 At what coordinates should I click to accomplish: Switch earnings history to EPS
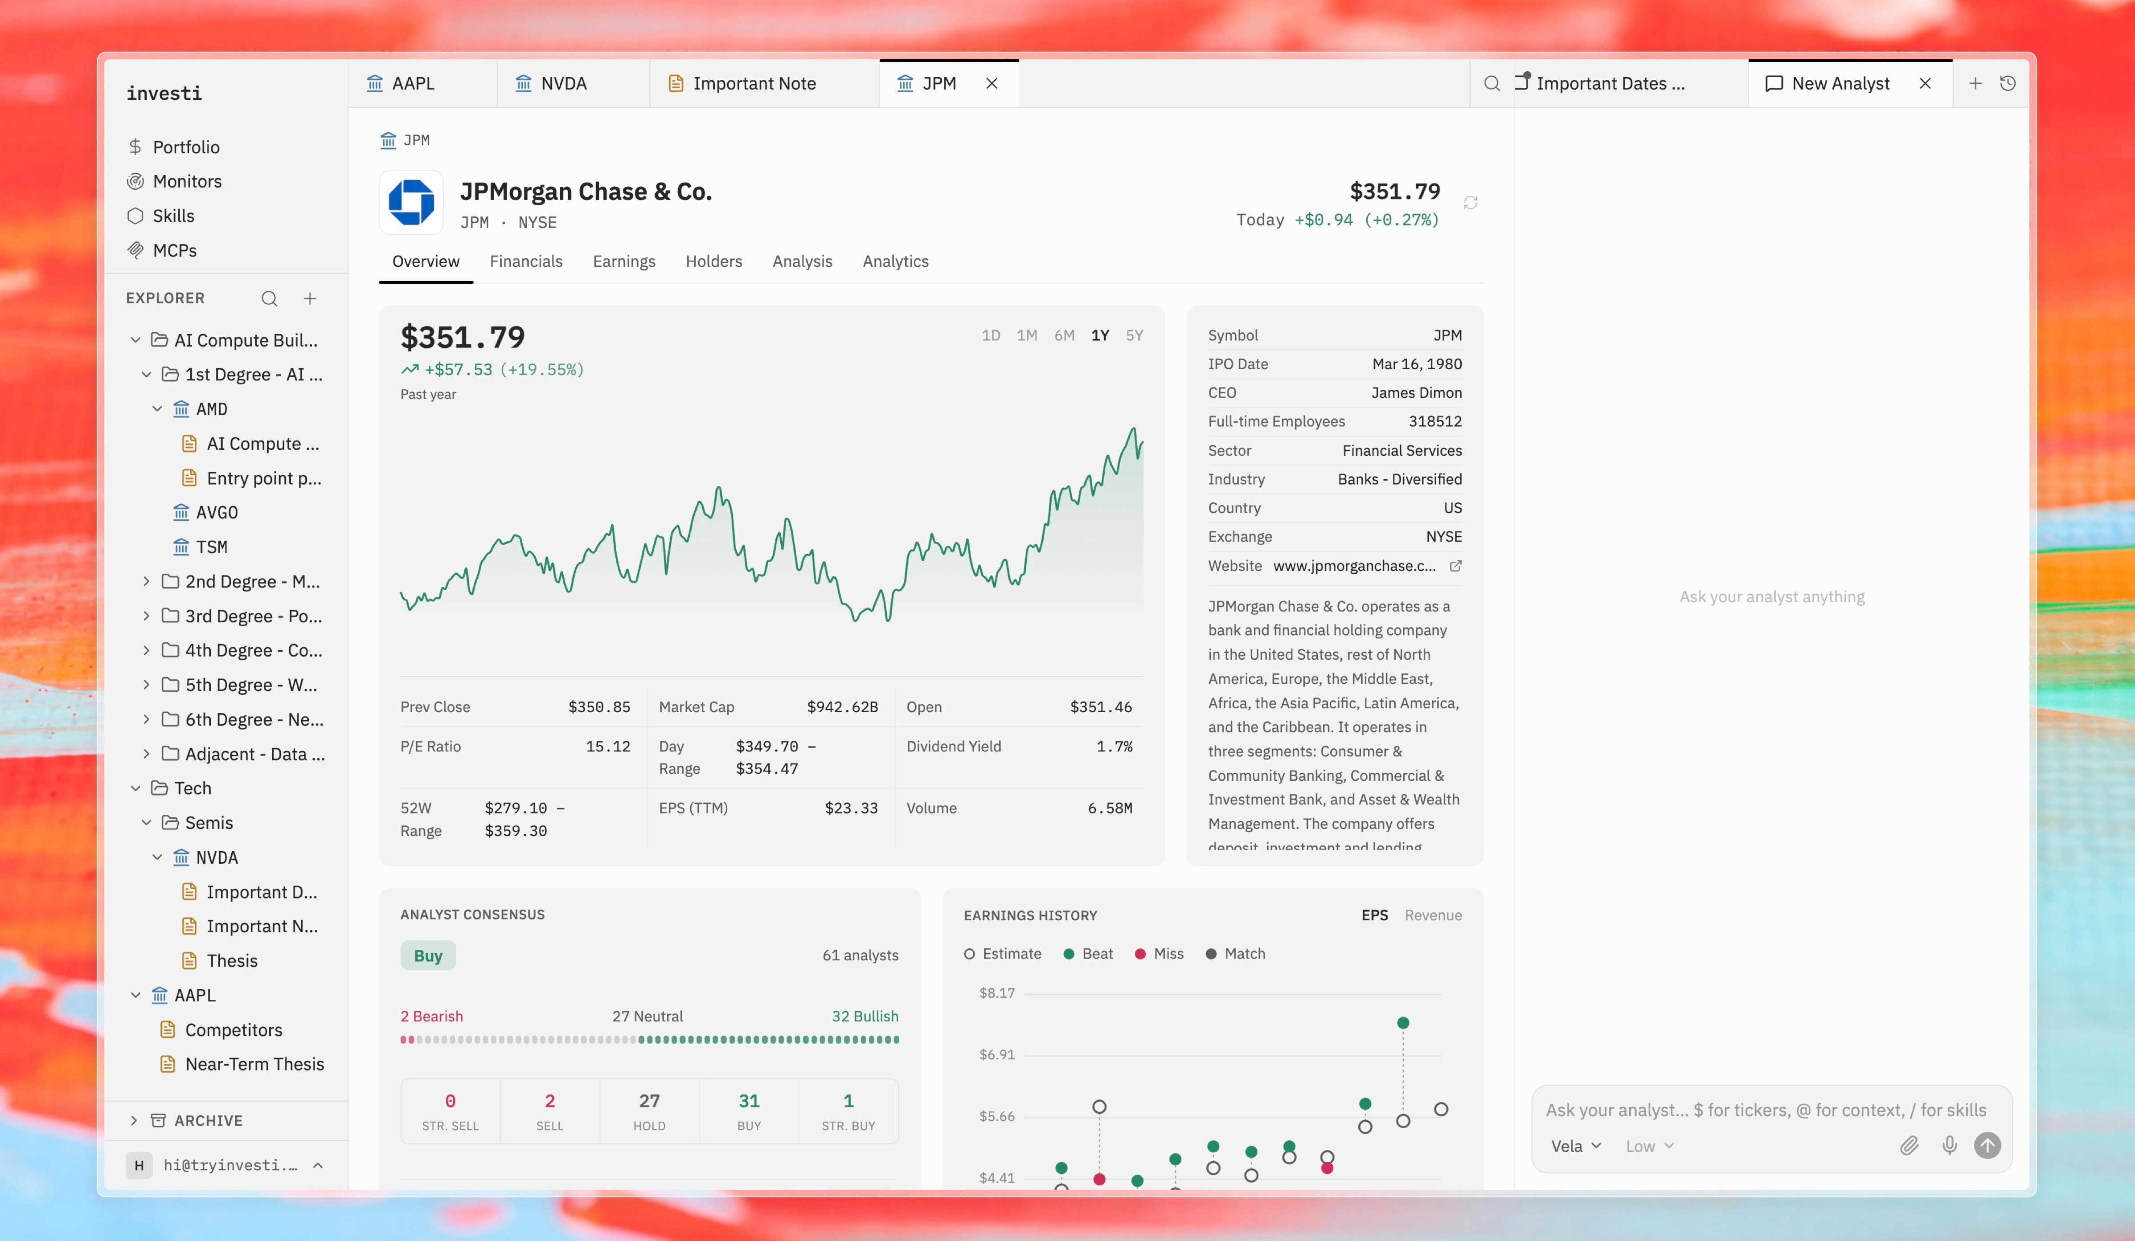click(1374, 915)
